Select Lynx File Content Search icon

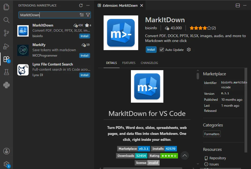[x=23, y=70]
